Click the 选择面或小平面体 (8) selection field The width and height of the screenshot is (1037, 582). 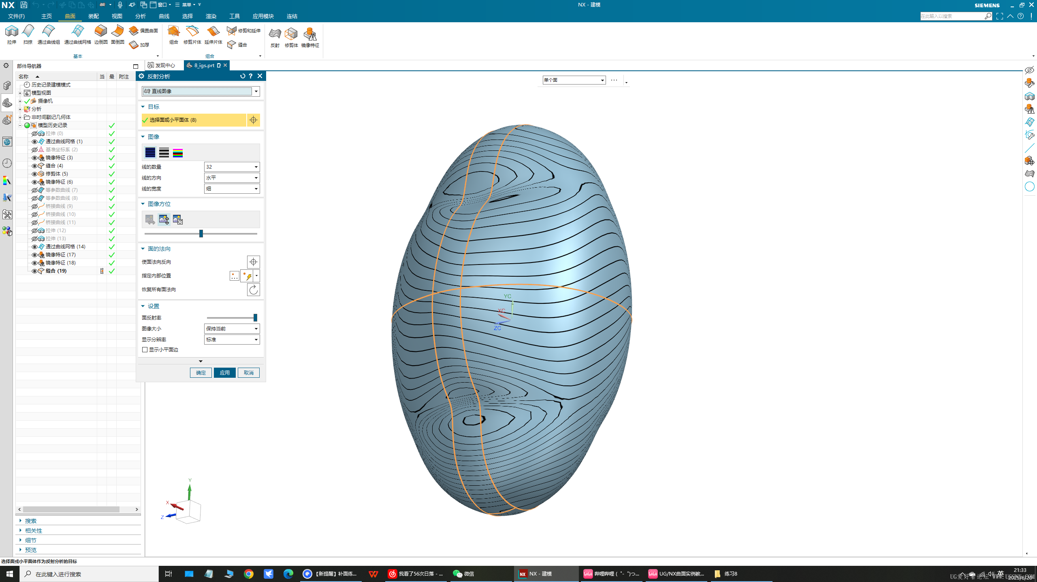194,120
